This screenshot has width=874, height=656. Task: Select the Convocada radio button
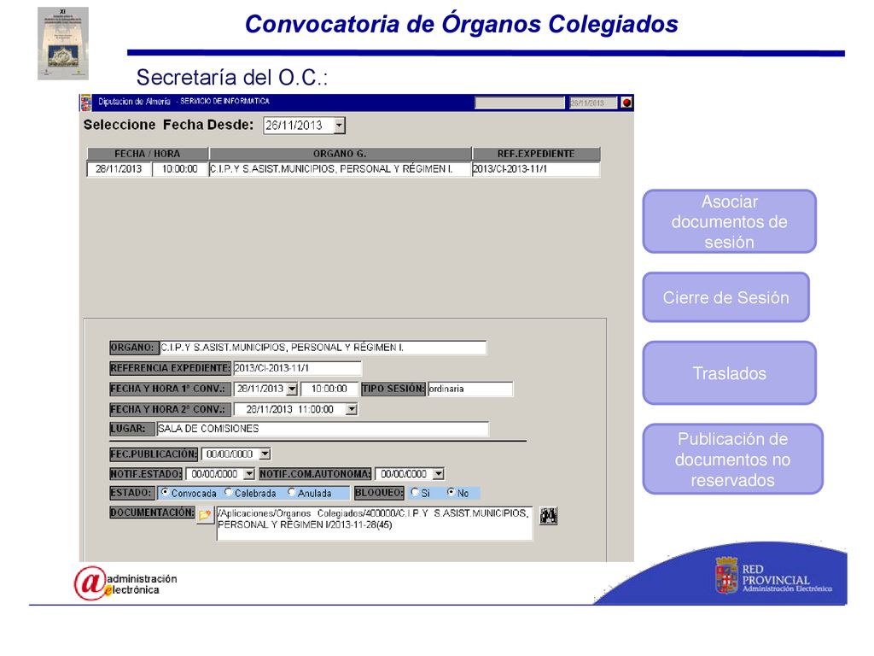165,492
